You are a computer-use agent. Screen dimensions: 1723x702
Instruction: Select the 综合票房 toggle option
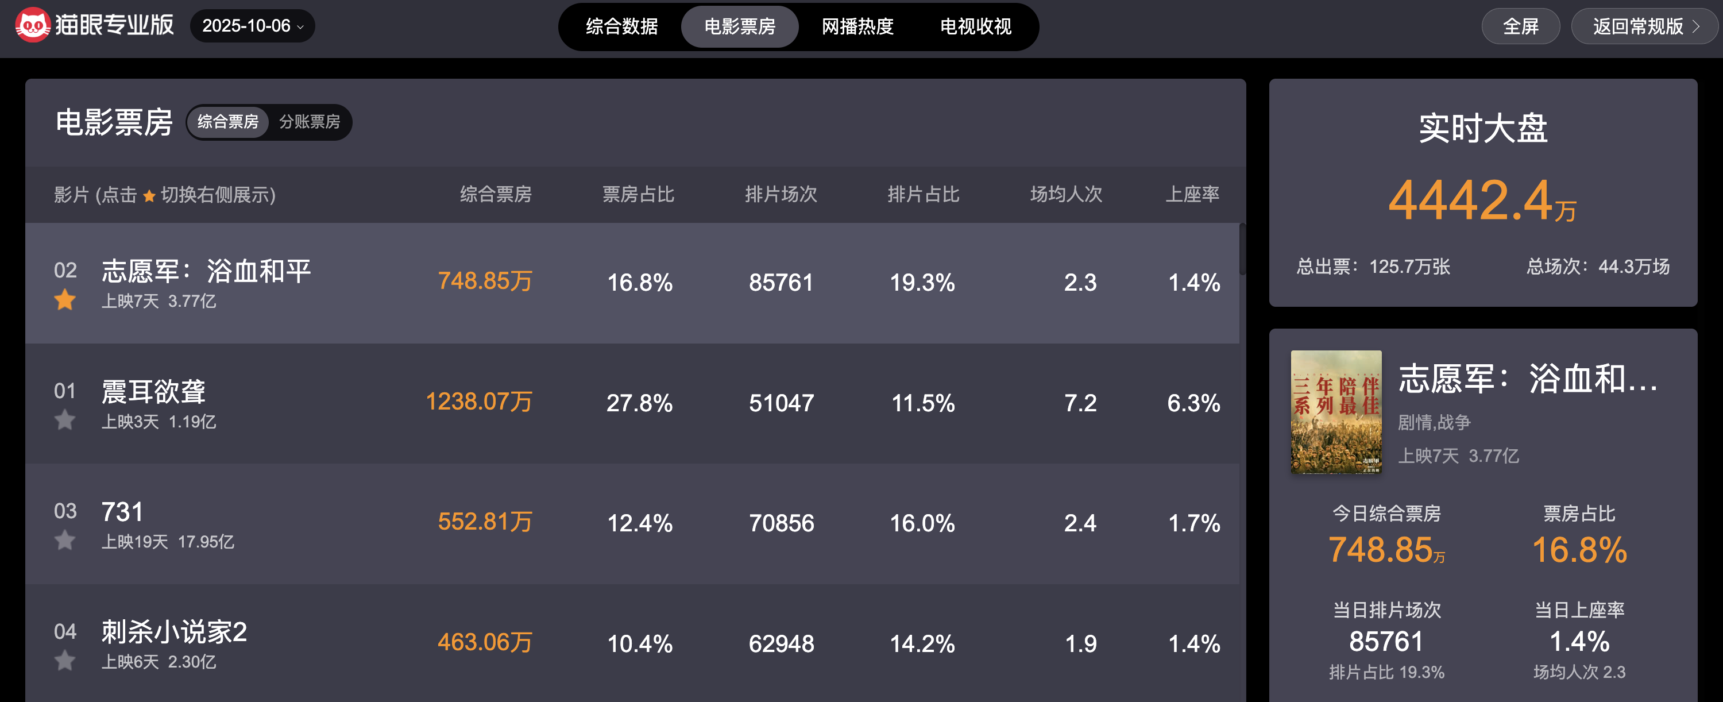click(227, 122)
